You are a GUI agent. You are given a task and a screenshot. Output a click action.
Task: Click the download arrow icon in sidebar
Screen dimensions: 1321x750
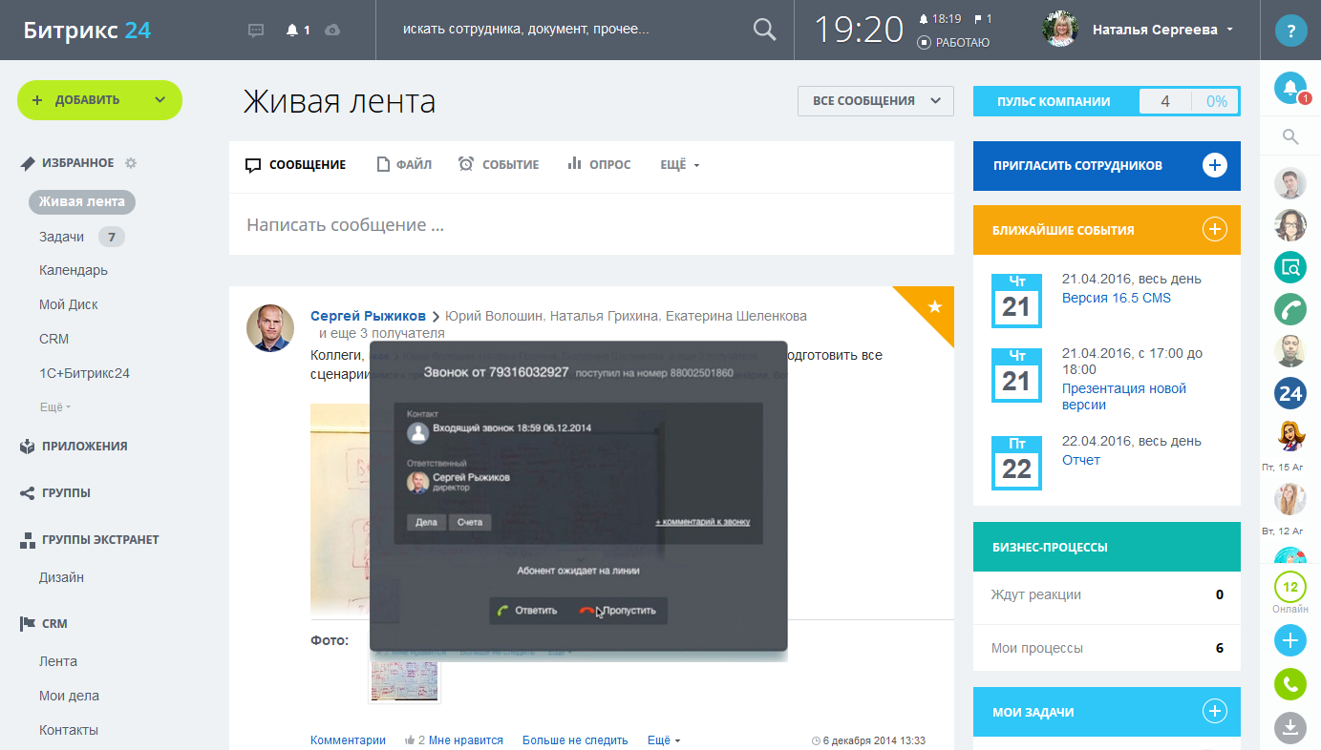1290,729
